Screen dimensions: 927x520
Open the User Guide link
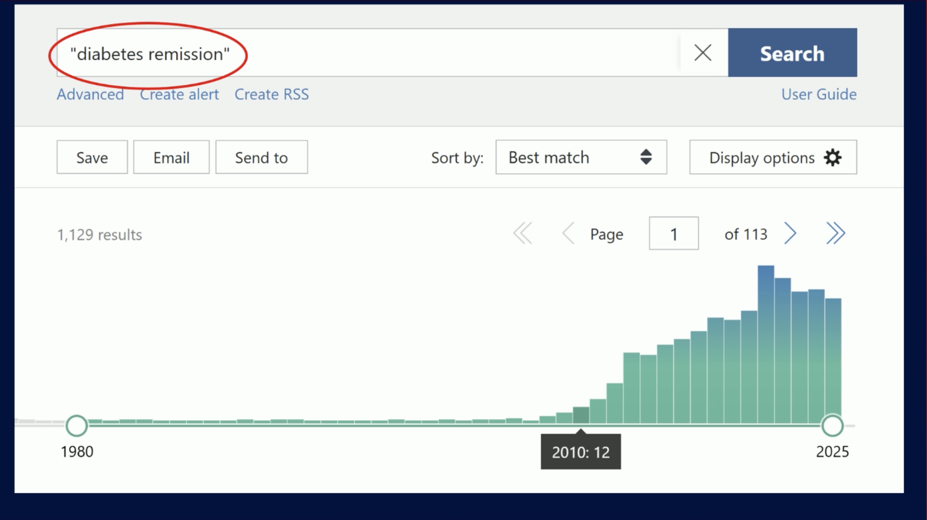pos(819,94)
